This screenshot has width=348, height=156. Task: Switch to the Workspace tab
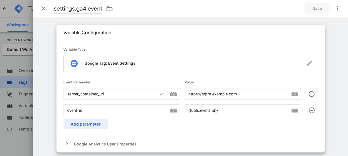(18, 25)
